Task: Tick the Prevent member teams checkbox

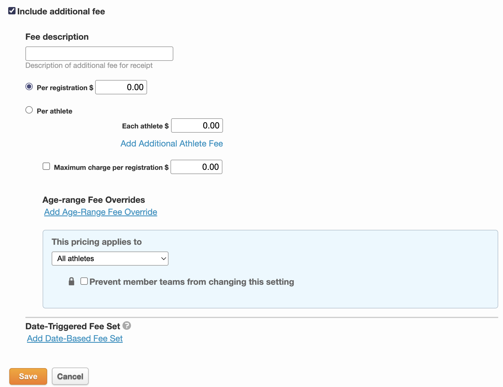Action: [x=84, y=281]
